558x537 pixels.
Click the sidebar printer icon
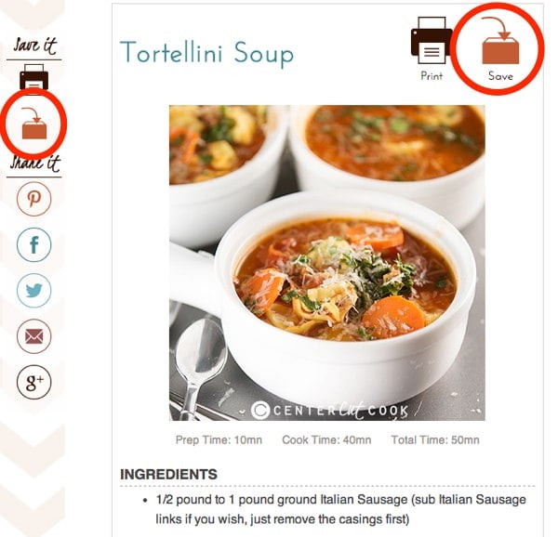[x=33, y=77]
